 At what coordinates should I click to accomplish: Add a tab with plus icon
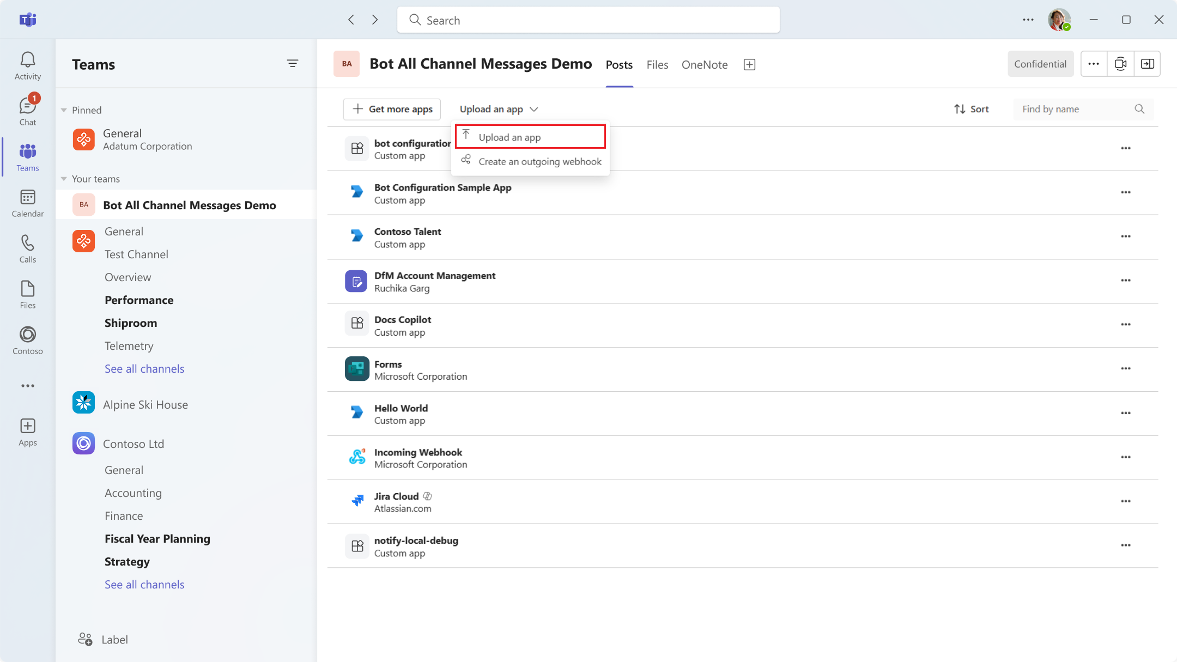pyautogui.click(x=750, y=64)
